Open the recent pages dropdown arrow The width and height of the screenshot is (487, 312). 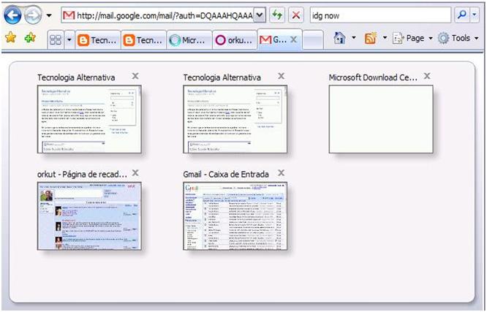[49, 15]
